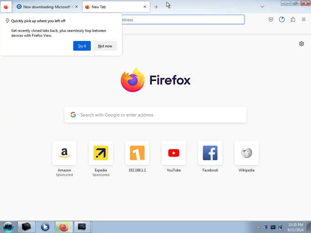The image size is (311, 233).
Task: Open a new tab with plus button
Action: (x=156, y=7)
